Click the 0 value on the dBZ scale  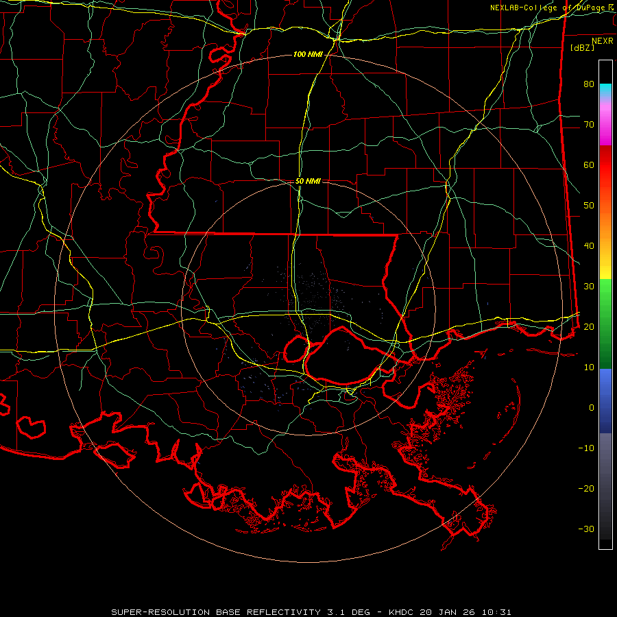click(592, 408)
